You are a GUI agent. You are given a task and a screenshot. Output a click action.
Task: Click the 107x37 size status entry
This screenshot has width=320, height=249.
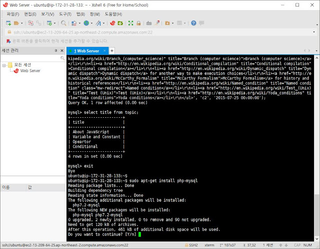pos(228,245)
